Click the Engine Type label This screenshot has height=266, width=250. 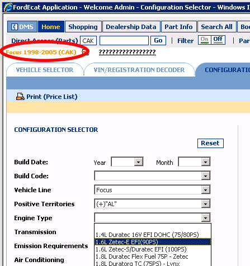[x=33, y=218]
